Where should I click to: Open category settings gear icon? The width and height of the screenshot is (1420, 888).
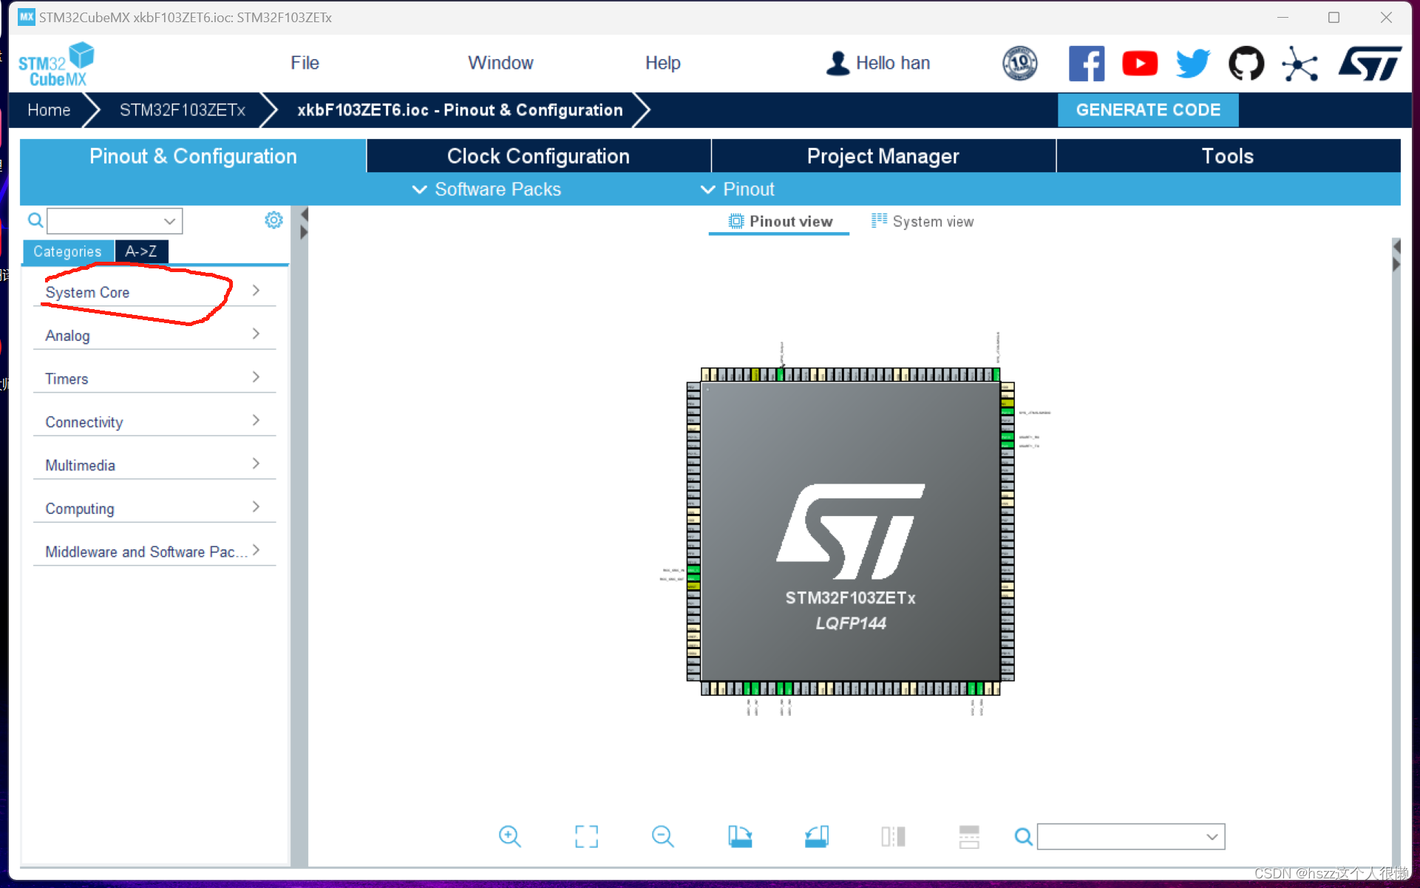274,220
